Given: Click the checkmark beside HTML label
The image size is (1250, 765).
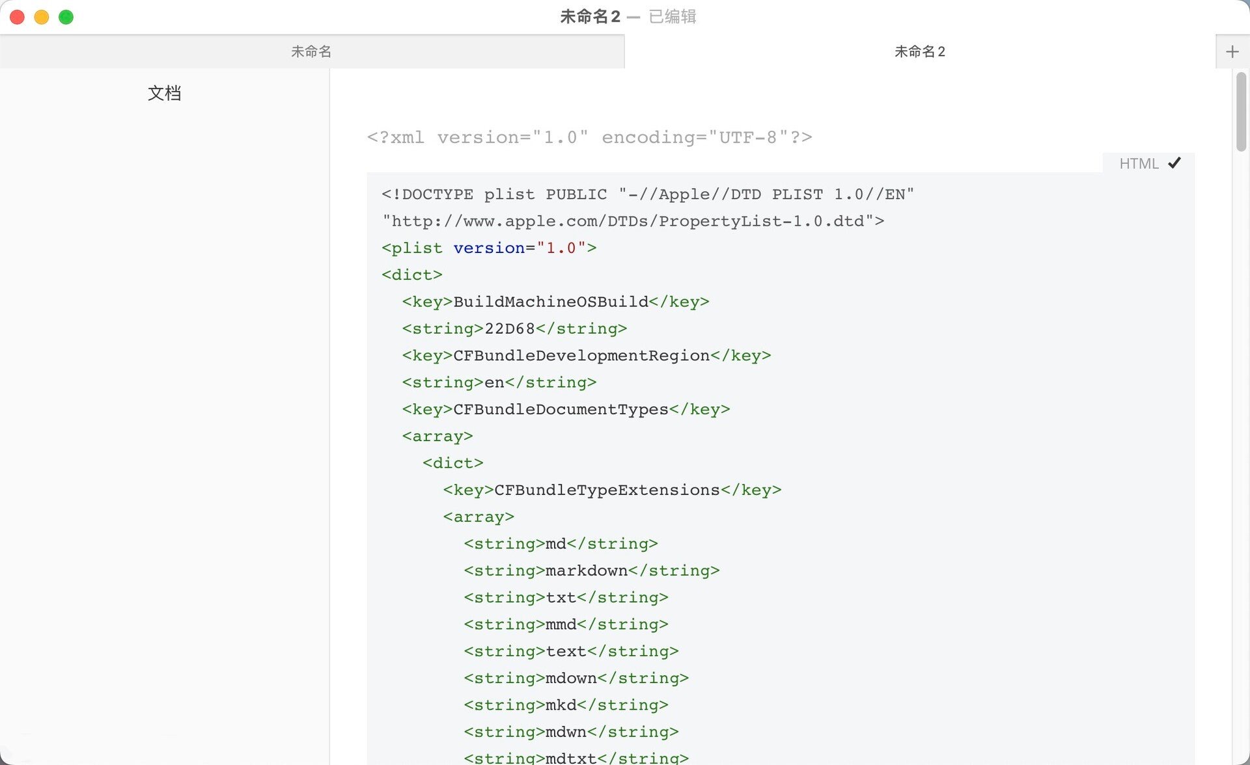Looking at the screenshot, I should coord(1174,163).
